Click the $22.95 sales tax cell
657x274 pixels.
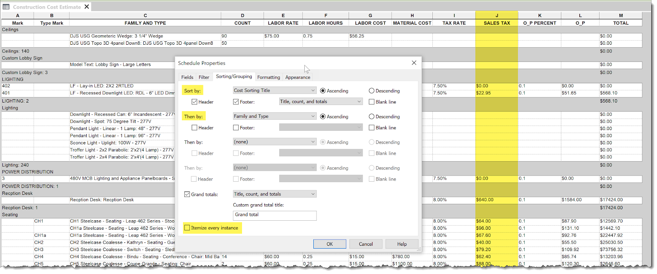pyautogui.click(x=497, y=93)
